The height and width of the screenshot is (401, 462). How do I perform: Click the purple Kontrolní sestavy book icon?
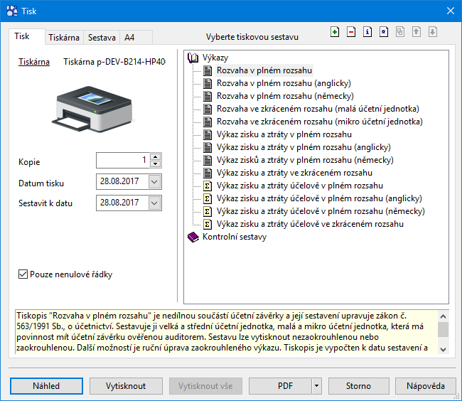(193, 237)
